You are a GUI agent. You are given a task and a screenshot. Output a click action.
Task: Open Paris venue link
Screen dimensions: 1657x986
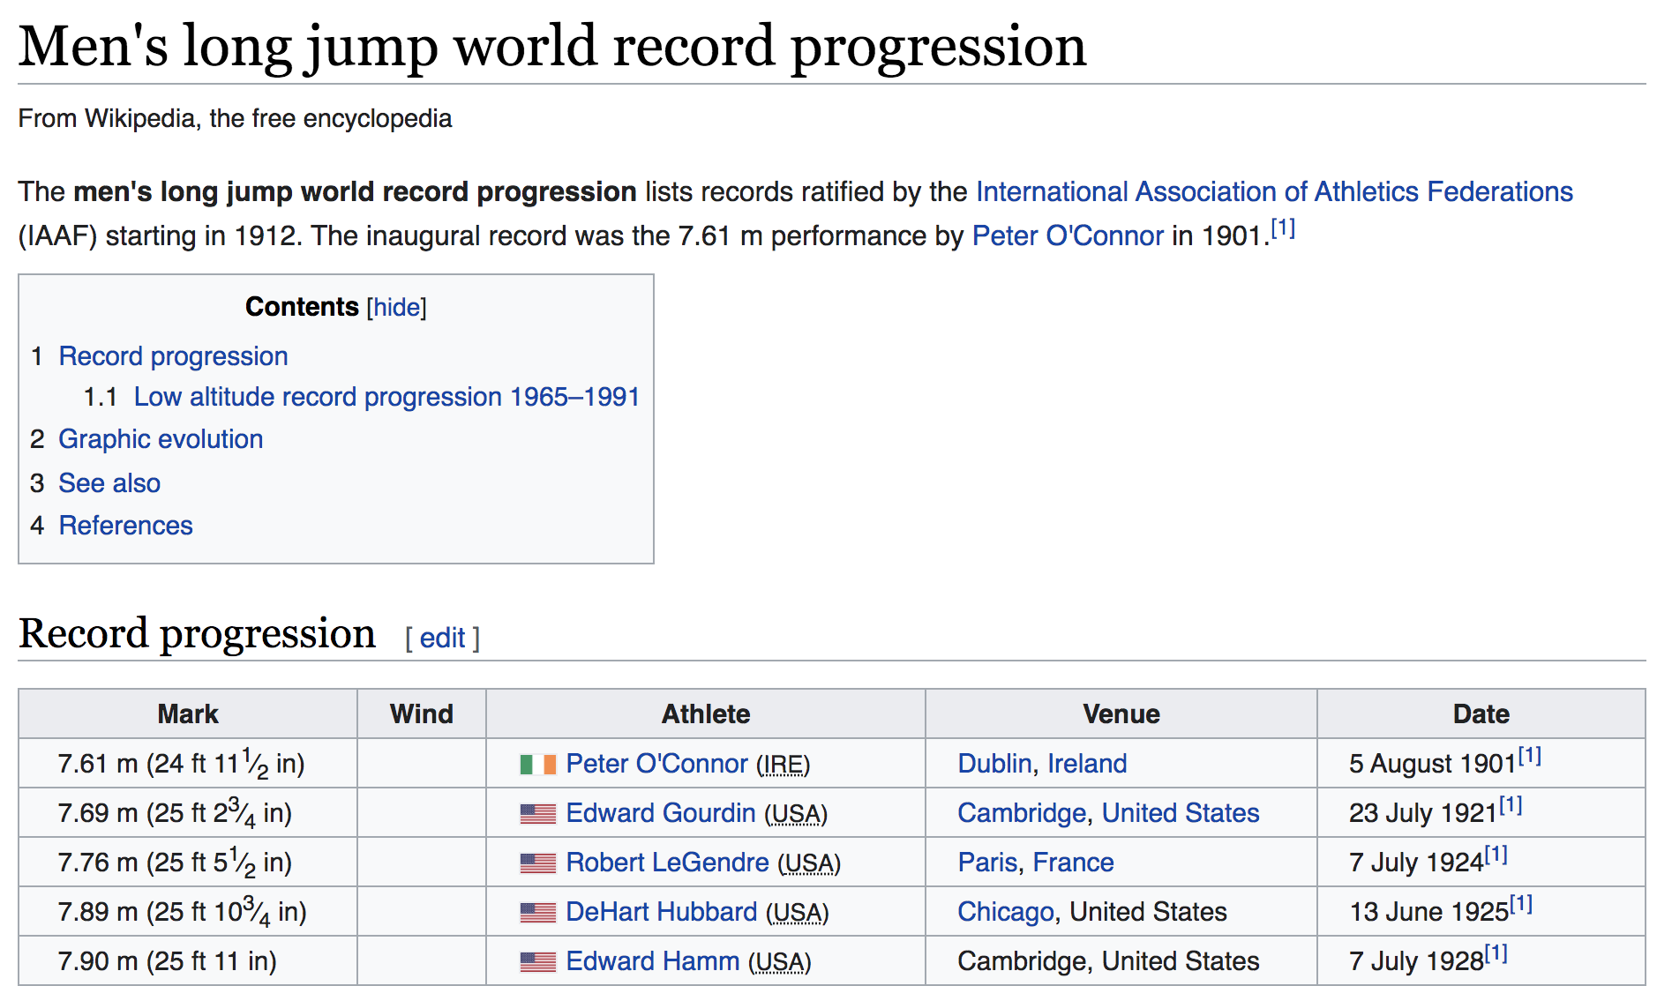point(988,863)
